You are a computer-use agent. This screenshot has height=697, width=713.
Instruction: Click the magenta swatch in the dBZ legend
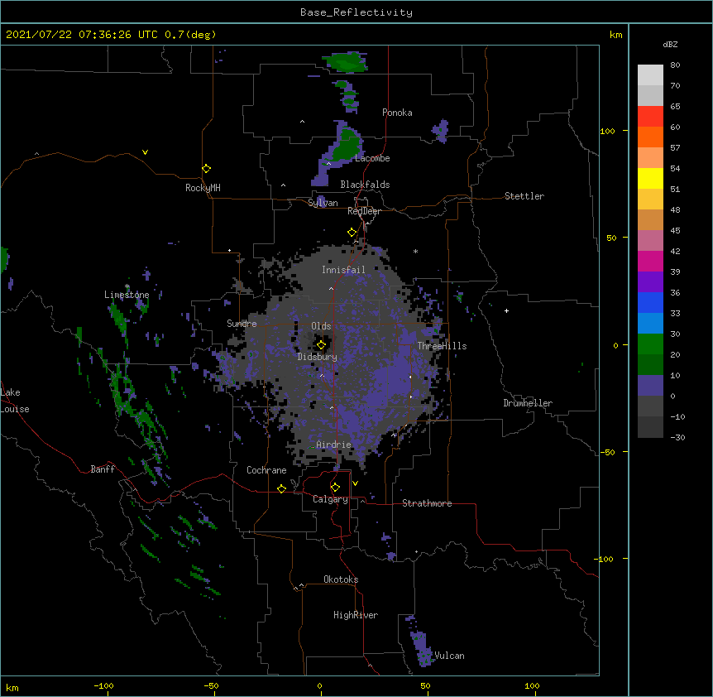650,261
